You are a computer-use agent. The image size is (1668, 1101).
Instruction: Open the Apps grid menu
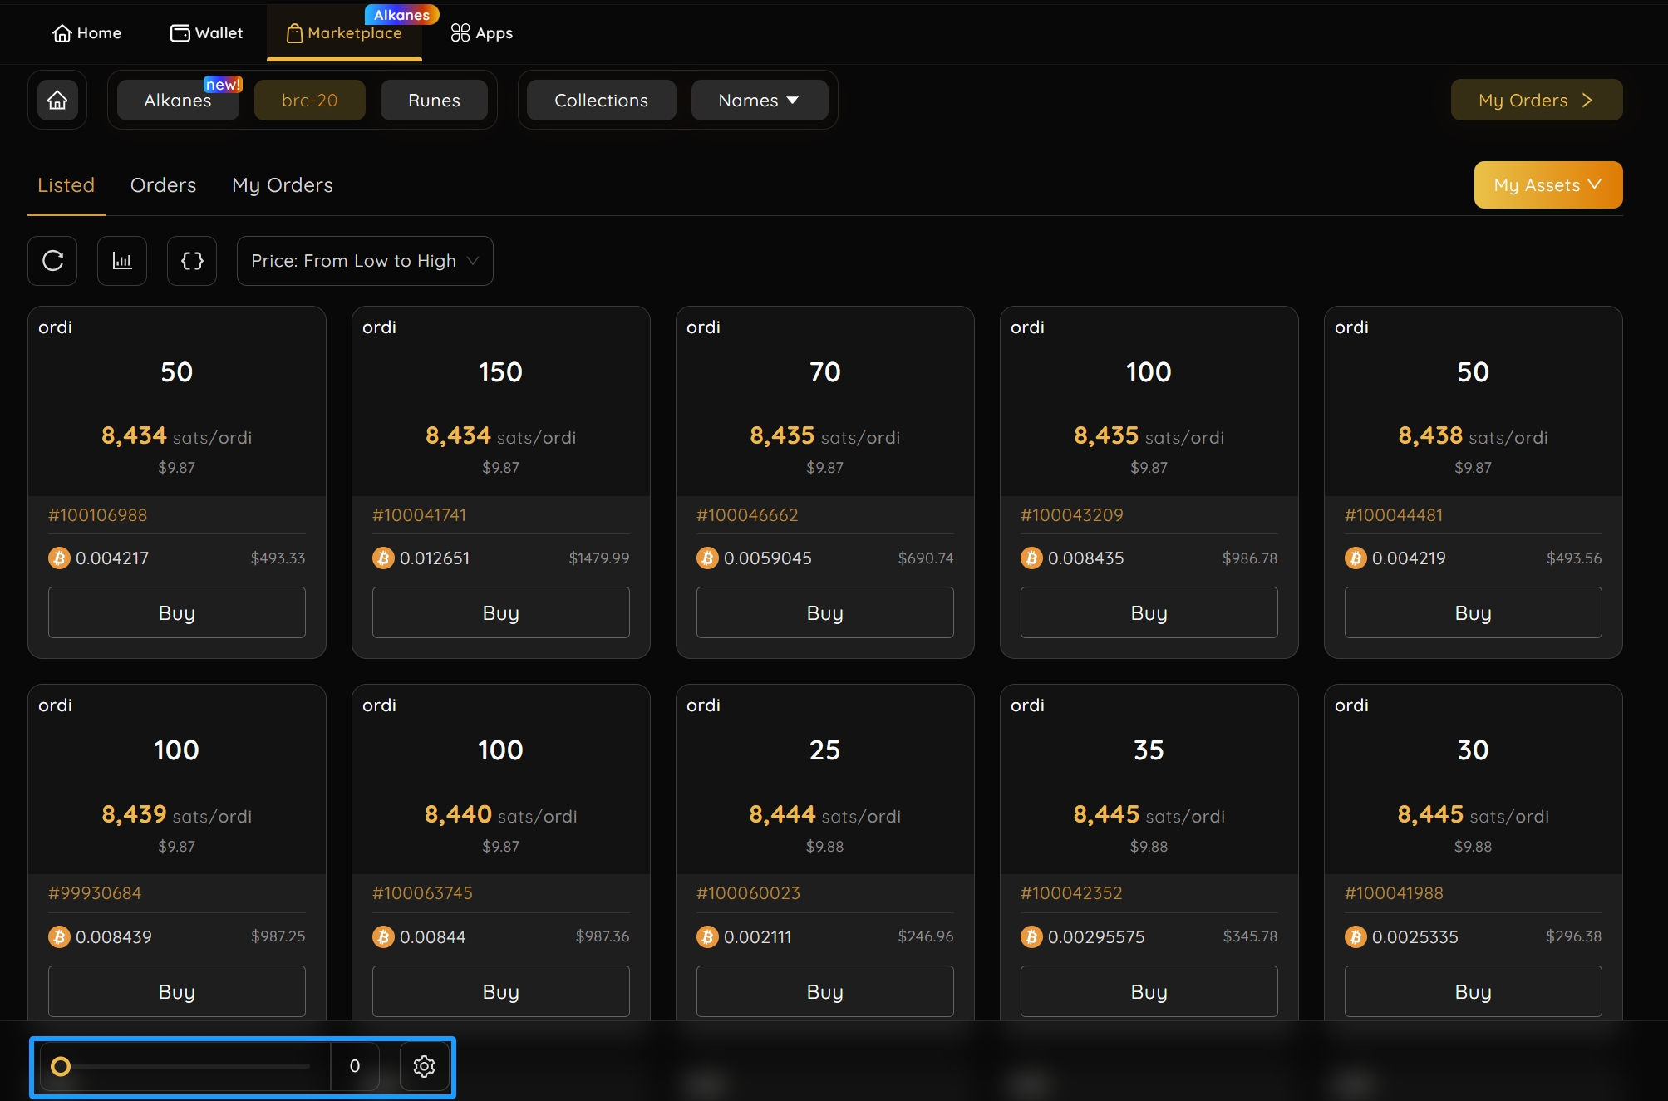(481, 33)
